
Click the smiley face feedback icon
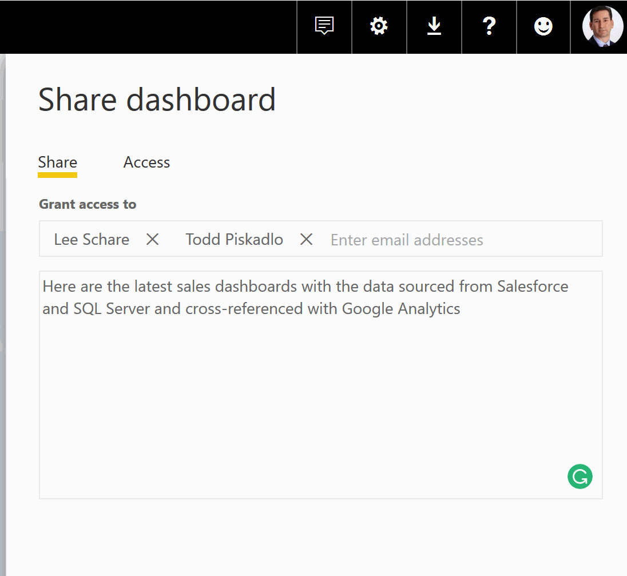(x=543, y=26)
